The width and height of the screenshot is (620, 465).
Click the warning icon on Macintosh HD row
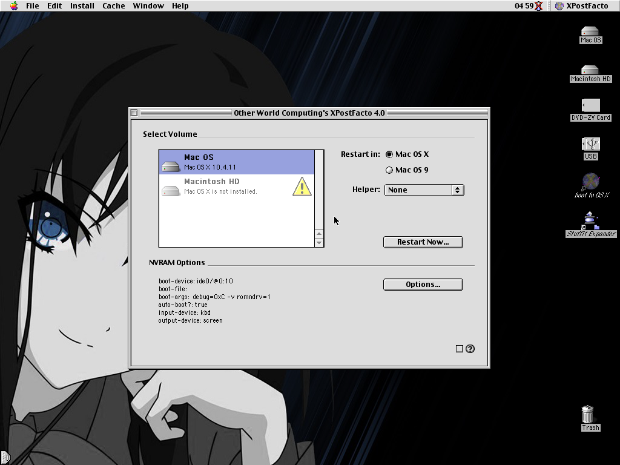302,186
